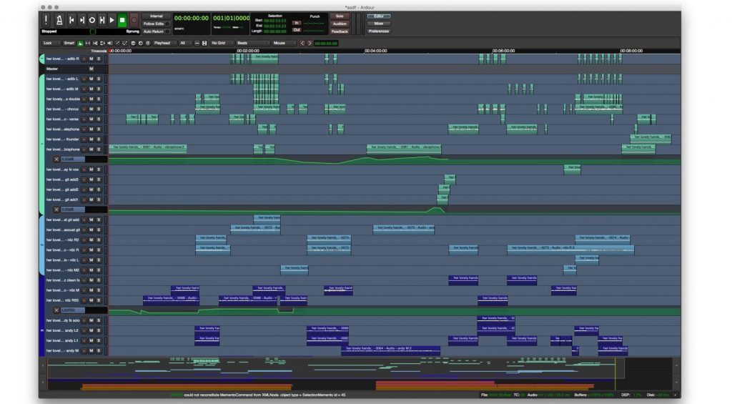Click the Feedback alert button

pos(340,31)
